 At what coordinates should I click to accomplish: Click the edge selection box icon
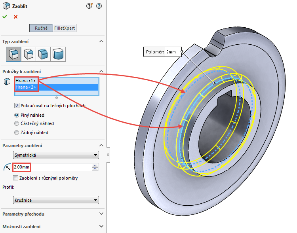click(x=7, y=81)
